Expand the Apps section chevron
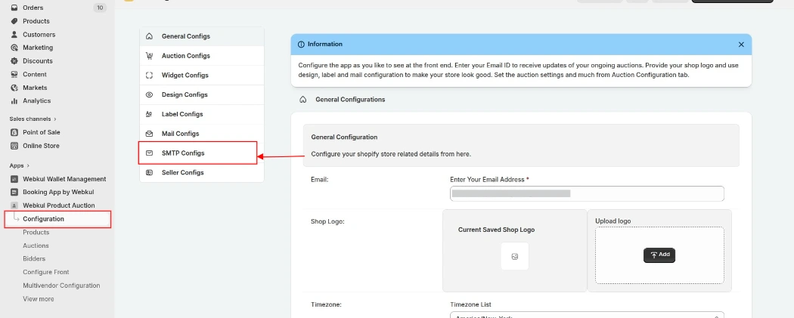This screenshot has width=794, height=318. 28,166
